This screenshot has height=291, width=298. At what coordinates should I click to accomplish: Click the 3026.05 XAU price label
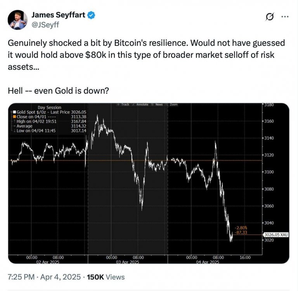point(276,235)
